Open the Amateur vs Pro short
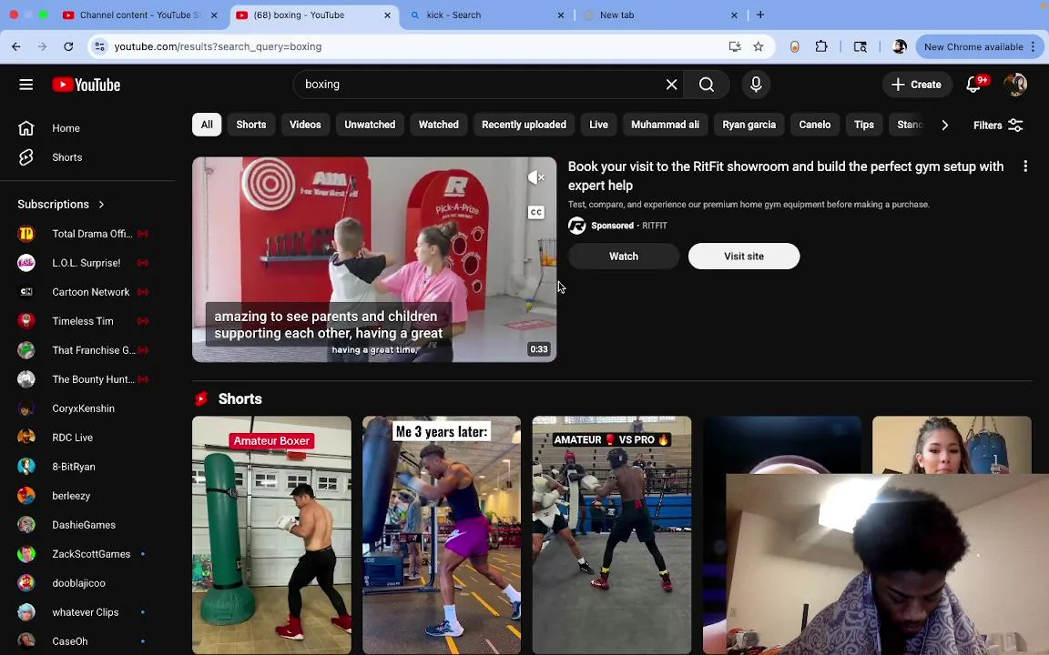The image size is (1049, 655). tap(612, 535)
